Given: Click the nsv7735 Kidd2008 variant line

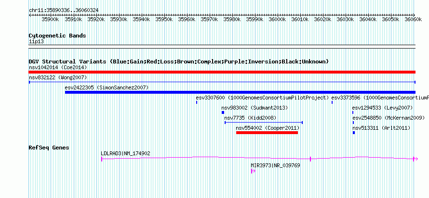Looking at the screenshot, I should coord(264,123).
